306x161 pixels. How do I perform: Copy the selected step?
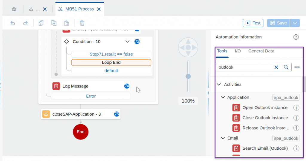tap(41, 23)
